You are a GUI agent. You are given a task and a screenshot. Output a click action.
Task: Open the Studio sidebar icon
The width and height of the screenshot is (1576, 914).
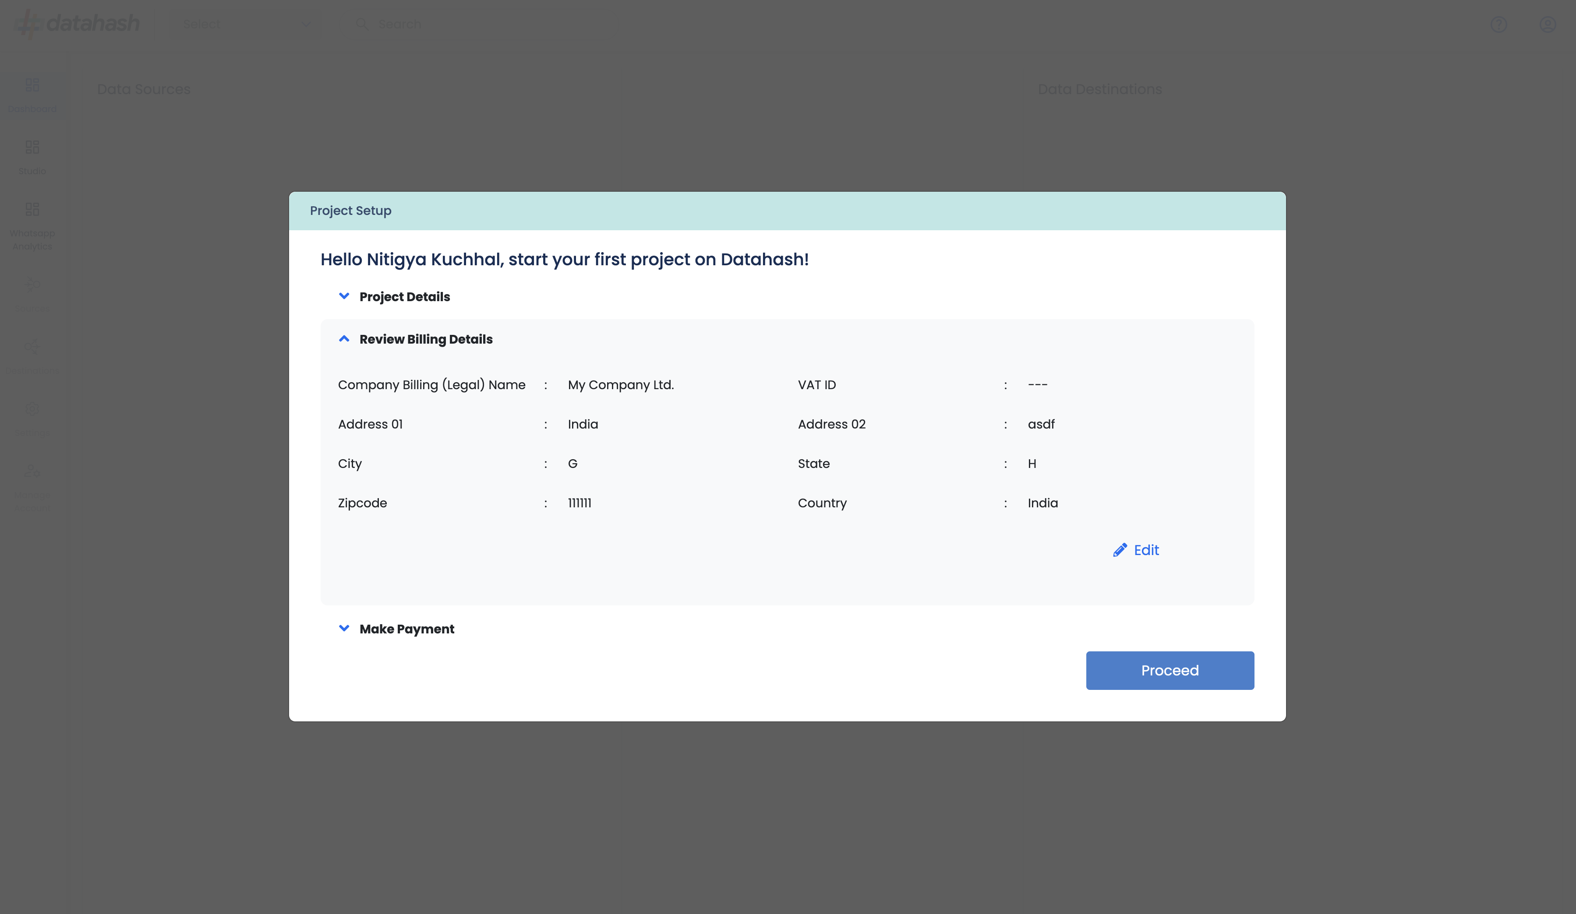point(32,147)
